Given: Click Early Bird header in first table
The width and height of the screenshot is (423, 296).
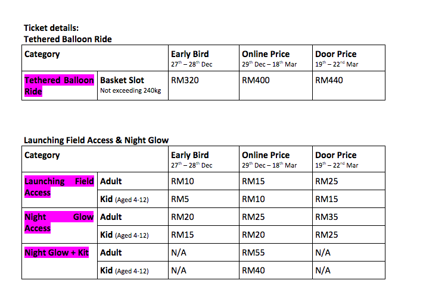Looking at the screenshot, I should tap(190, 54).
